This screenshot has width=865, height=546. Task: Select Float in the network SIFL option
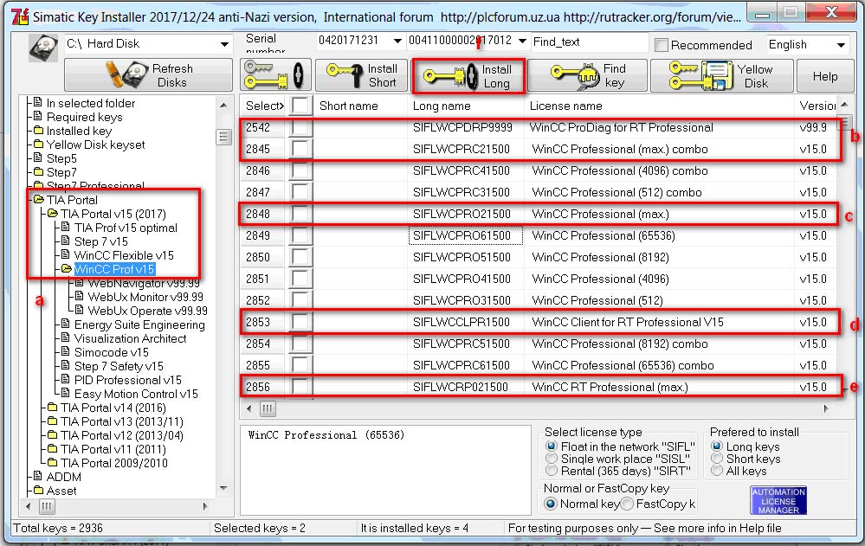551,446
